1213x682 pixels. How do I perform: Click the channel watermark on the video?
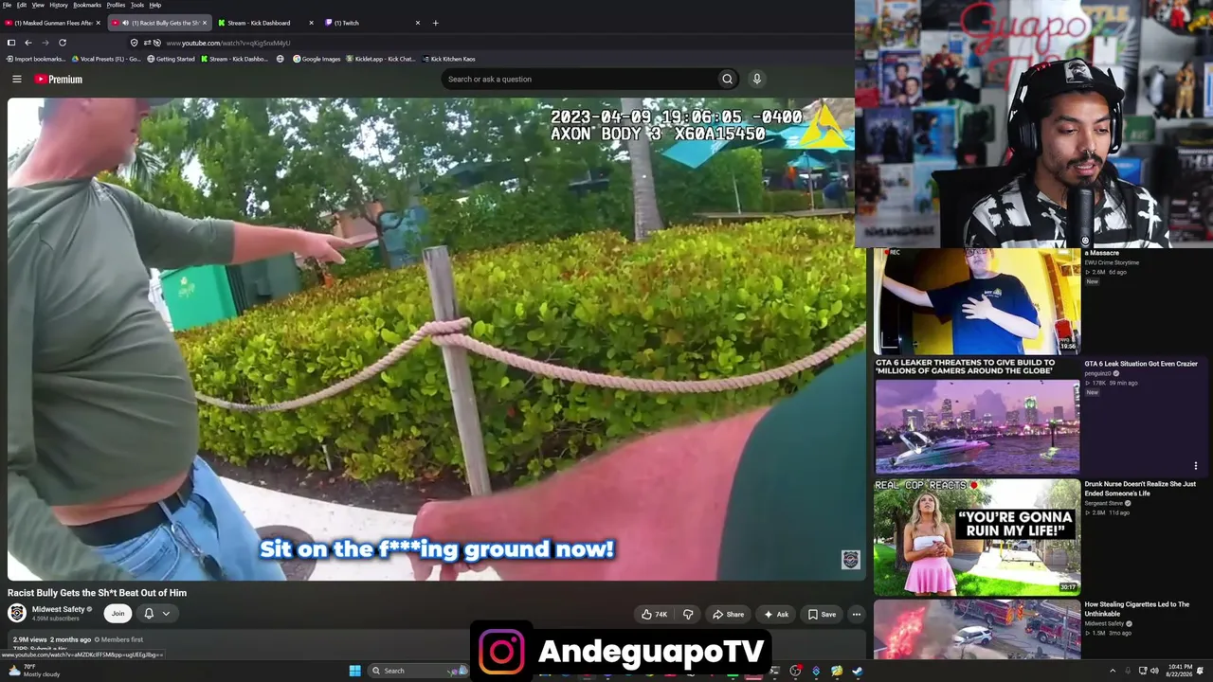coord(850,560)
